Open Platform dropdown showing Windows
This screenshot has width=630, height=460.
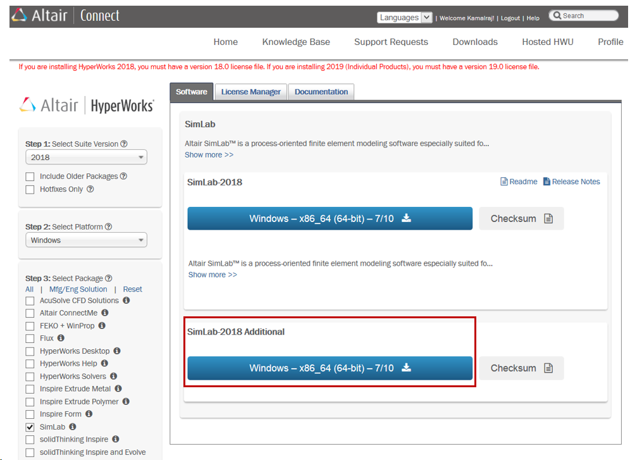tap(87, 240)
